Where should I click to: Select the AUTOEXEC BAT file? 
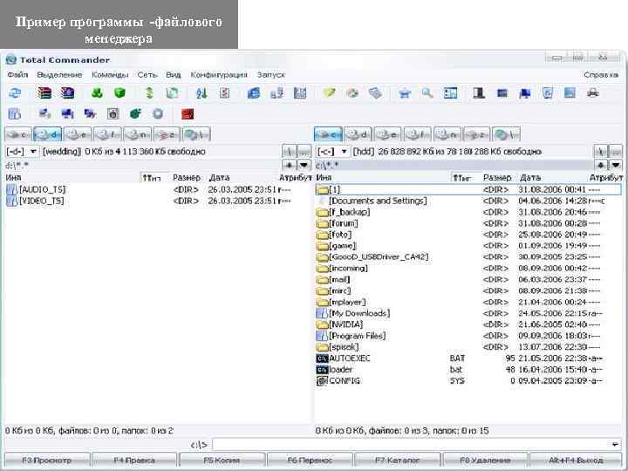tap(468, 358)
